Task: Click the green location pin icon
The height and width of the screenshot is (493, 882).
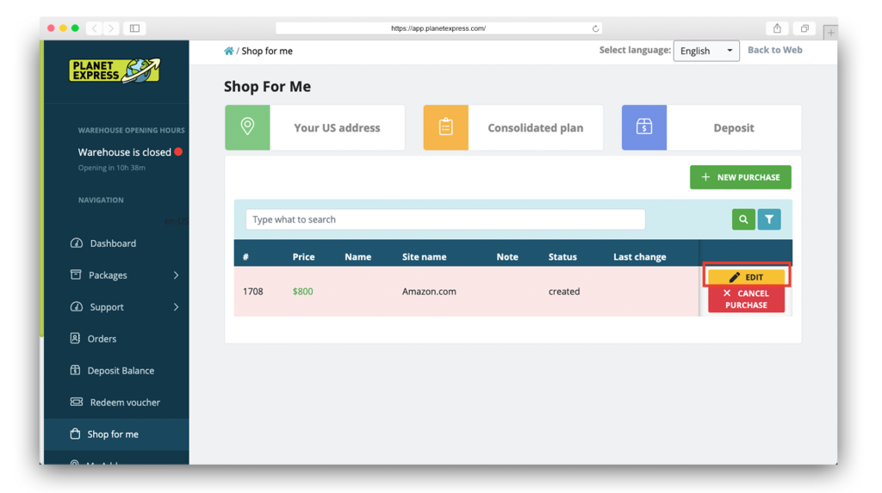Action: point(247,127)
